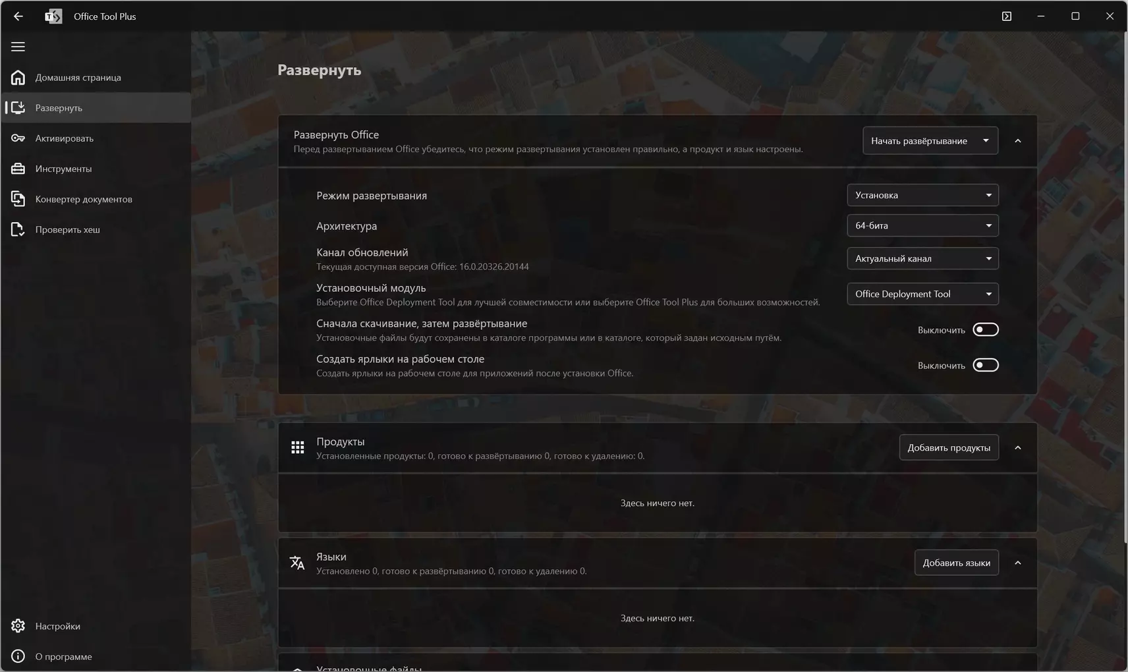1128x672 pixels.
Task: Click 'Здесь ничего нет.' in the Языки panel
Action: pos(658,618)
